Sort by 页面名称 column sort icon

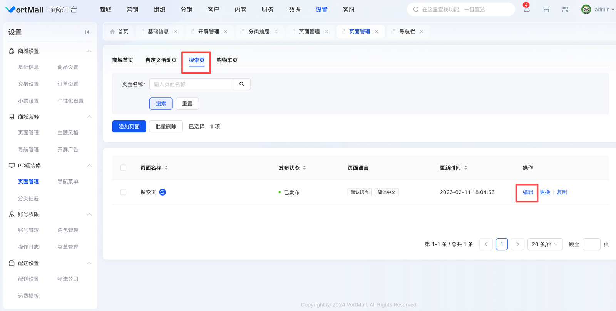tap(166, 168)
